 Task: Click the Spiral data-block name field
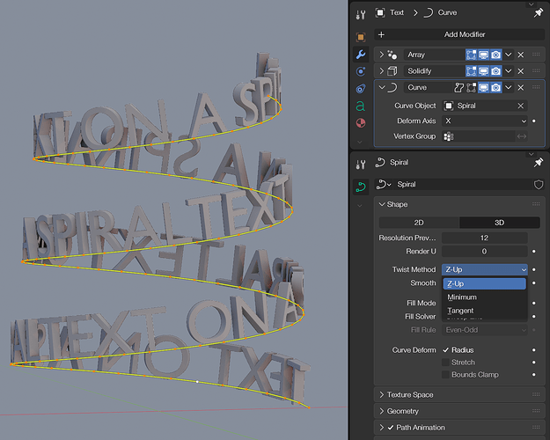tap(463, 185)
